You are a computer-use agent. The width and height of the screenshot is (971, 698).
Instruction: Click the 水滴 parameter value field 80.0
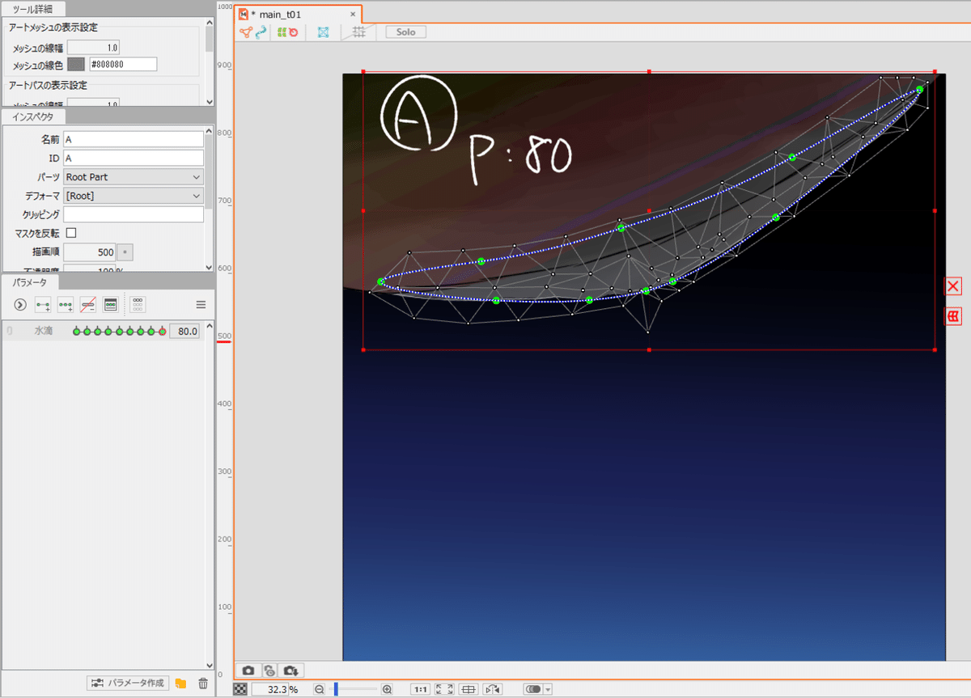click(184, 331)
